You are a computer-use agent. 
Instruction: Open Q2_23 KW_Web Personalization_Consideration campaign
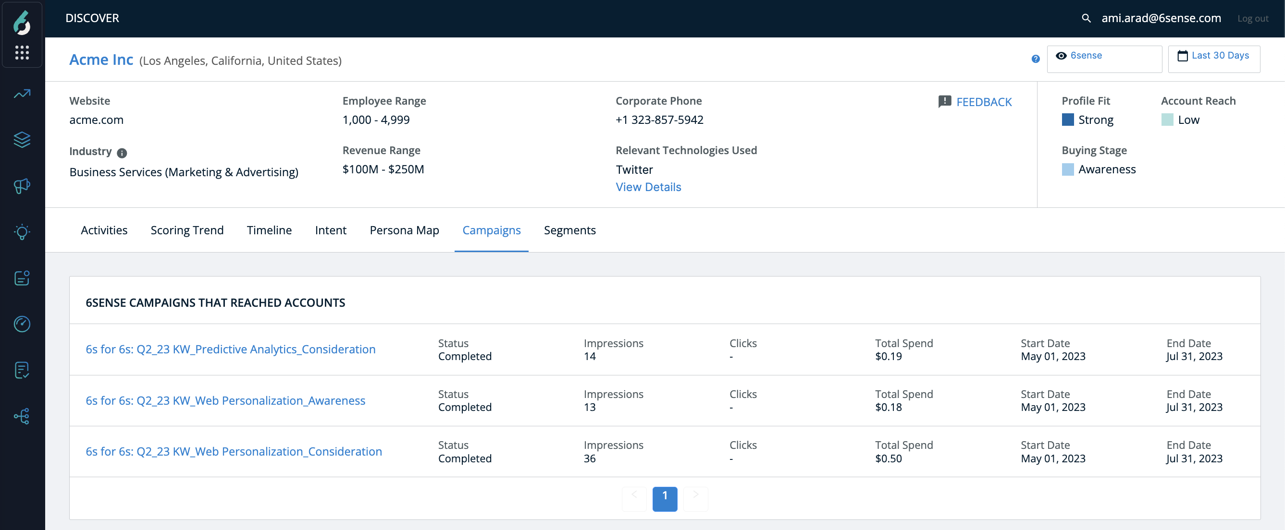pos(234,451)
